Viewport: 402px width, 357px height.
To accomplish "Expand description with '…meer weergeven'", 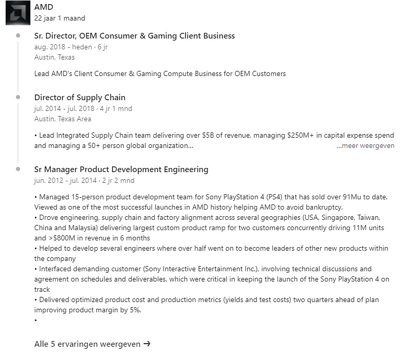I will click(x=365, y=145).
